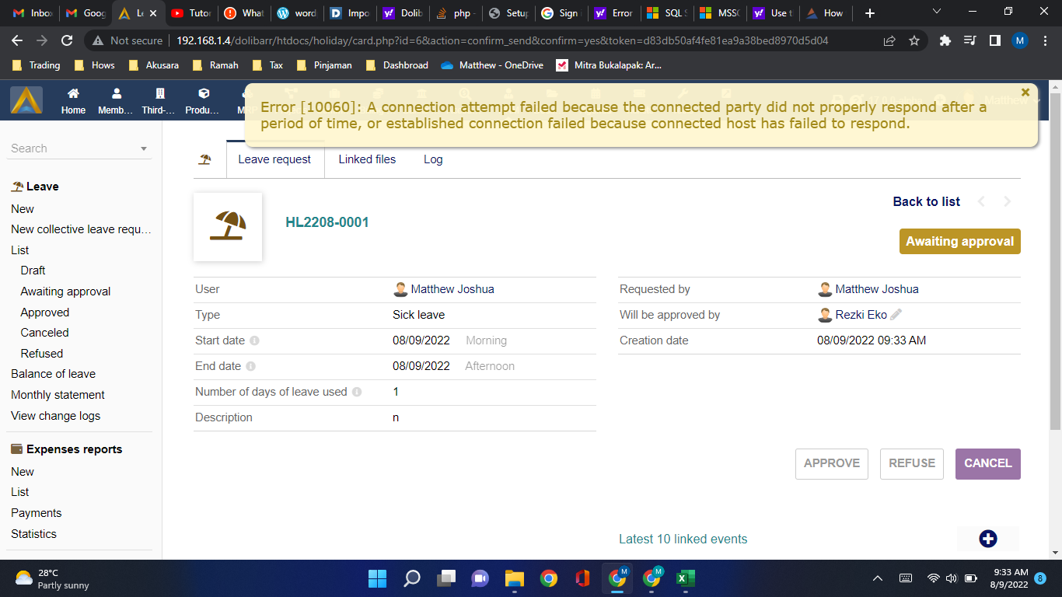Show End date info tooltip icon
The height and width of the screenshot is (597, 1062).
click(x=250, y=366)
